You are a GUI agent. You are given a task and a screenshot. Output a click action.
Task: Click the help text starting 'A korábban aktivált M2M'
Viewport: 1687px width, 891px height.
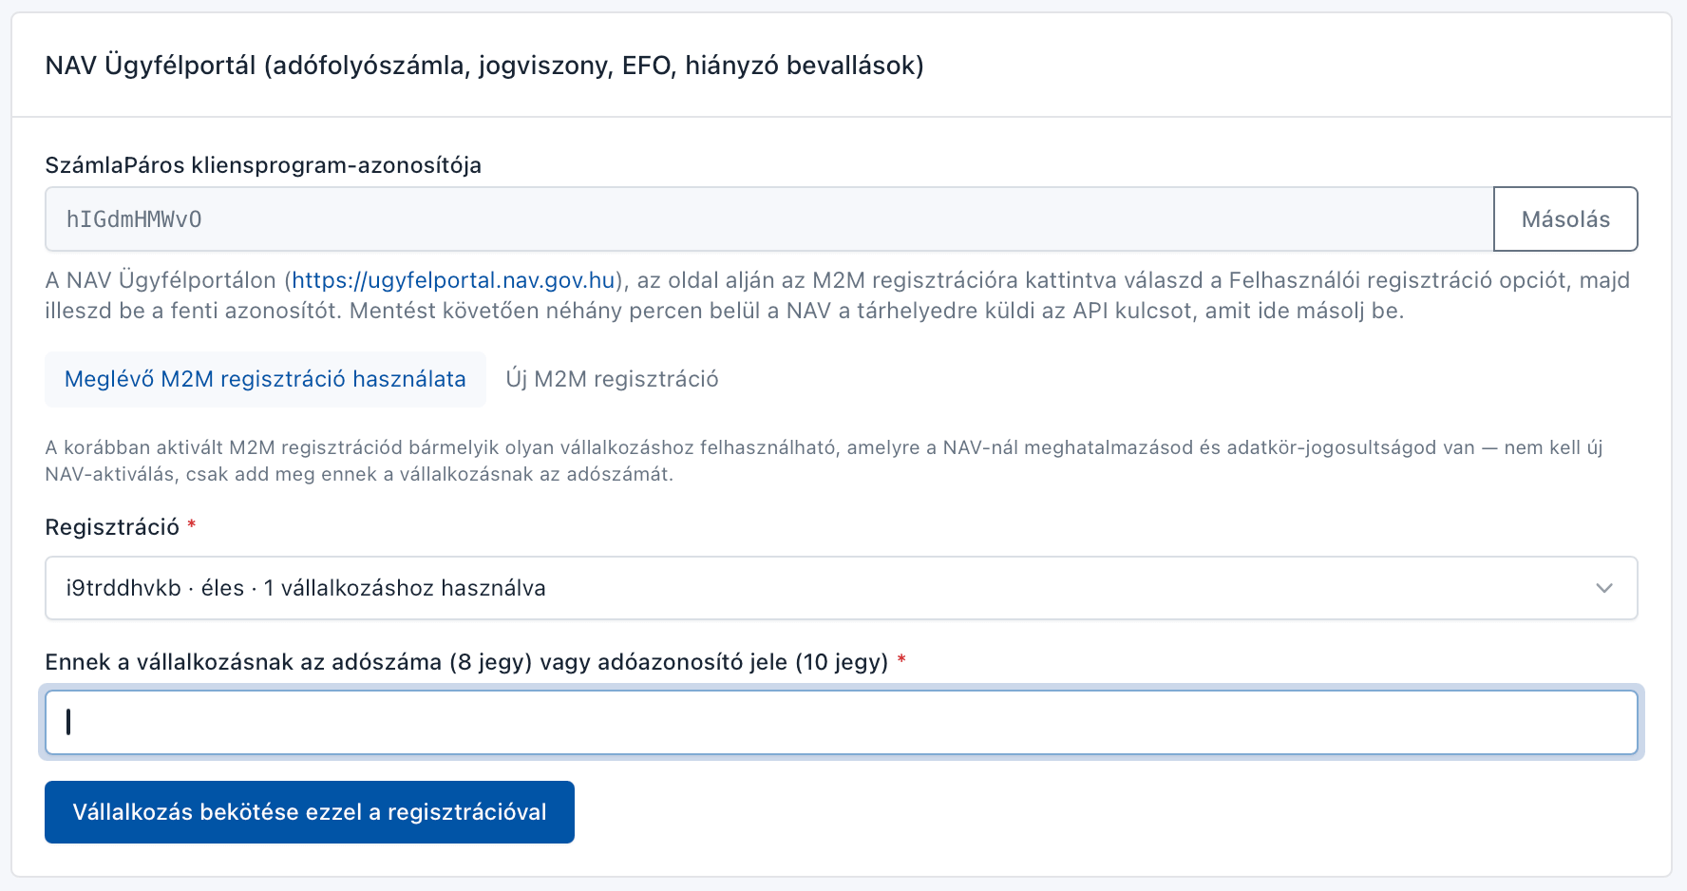point(824,461)
